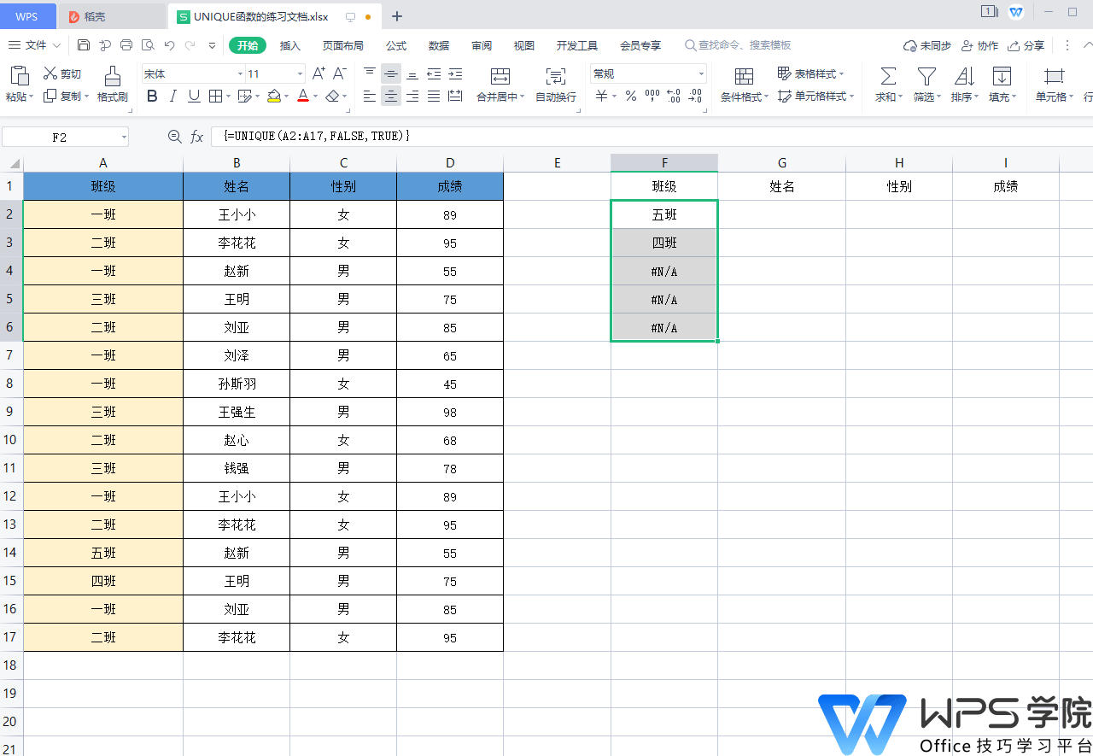Switch to the 数据 tab

tap(439, 45)
